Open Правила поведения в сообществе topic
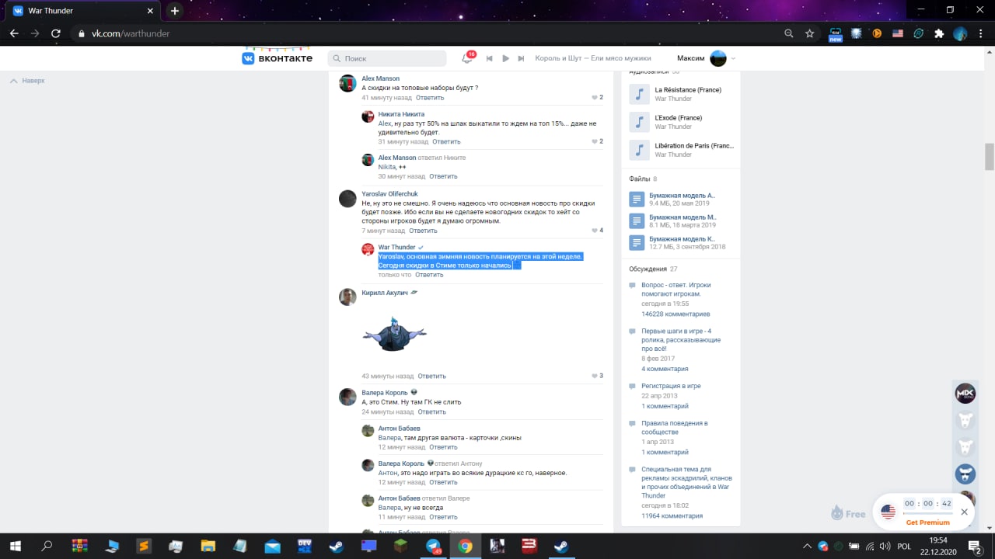 click(x=674, y=428)
